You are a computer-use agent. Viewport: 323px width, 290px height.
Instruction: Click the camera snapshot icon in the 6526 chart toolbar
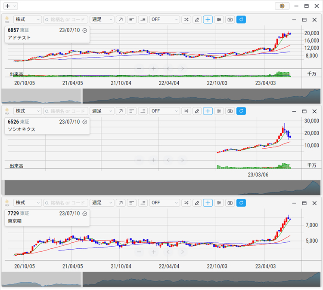230,111
